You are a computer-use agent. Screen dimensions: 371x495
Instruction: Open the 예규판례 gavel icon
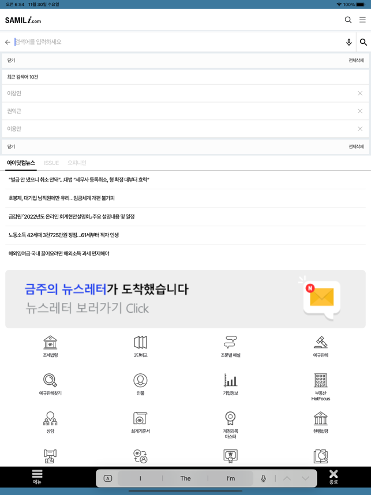pyautogui.click(x=320, y=343)
